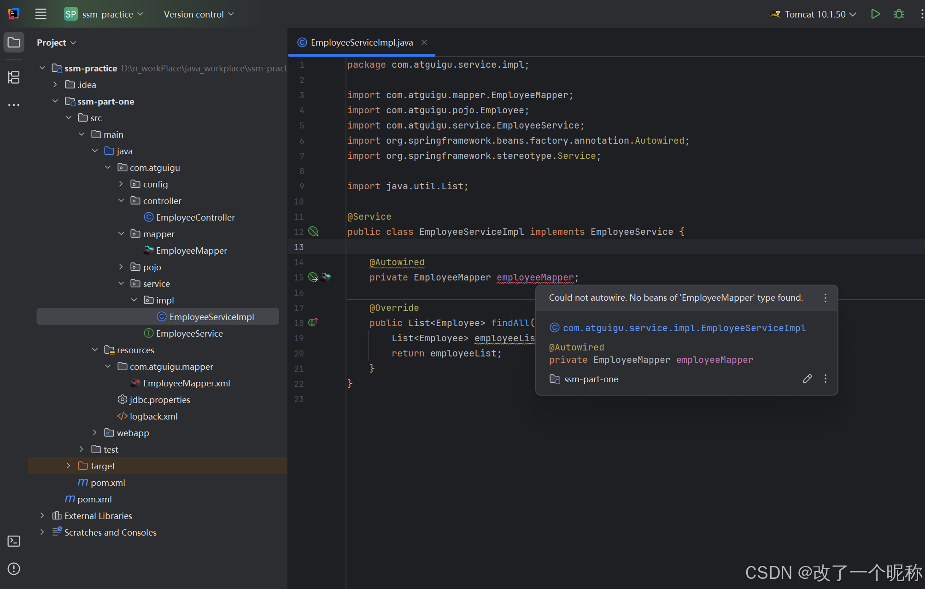Open the main hamburger menu
Viewport: 925px width, 589px height.
(41, 14)
